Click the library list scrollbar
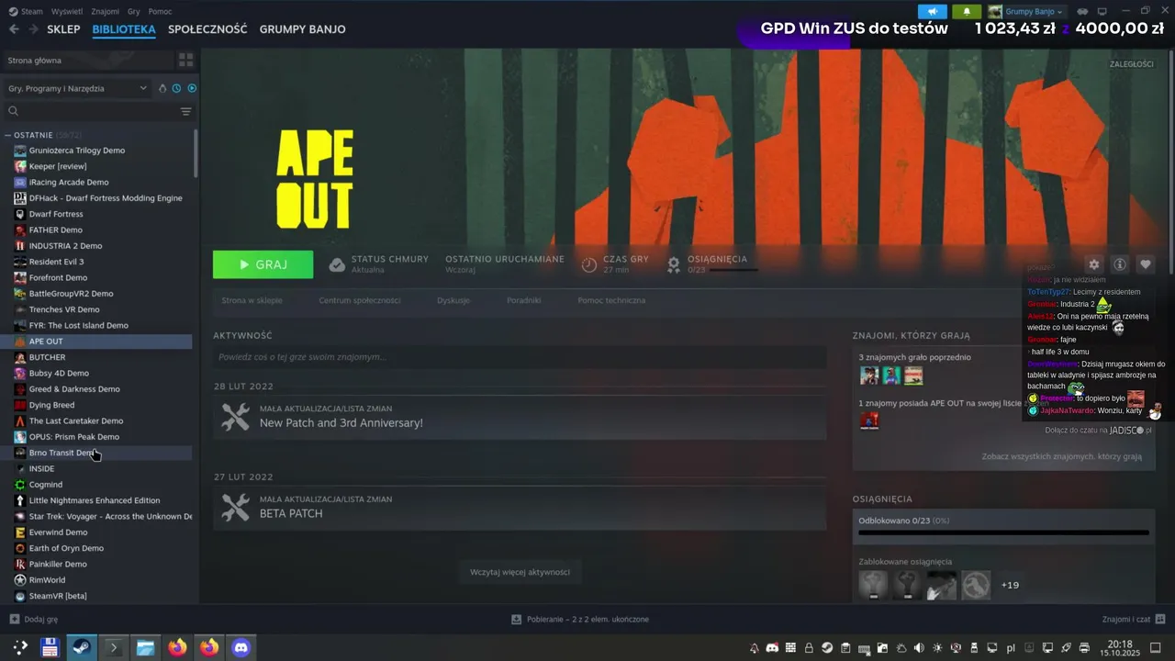The width and height of the screenshot is (1175, 661). click(196, 153)
